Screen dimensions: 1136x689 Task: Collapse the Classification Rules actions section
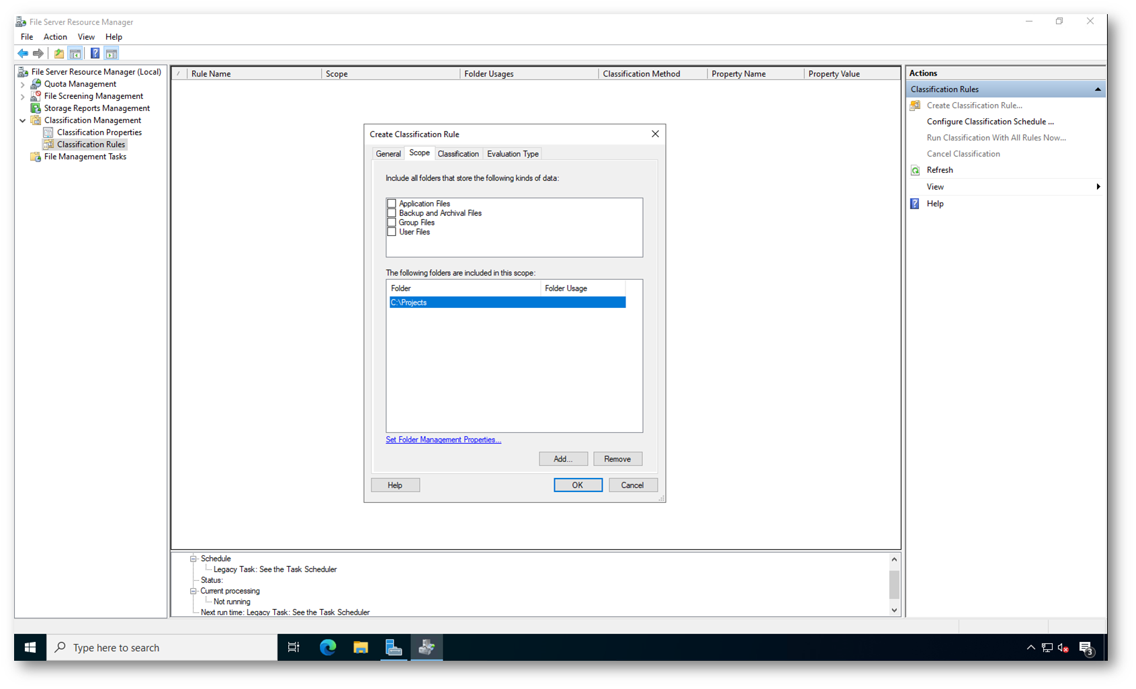click(1098, 89)
